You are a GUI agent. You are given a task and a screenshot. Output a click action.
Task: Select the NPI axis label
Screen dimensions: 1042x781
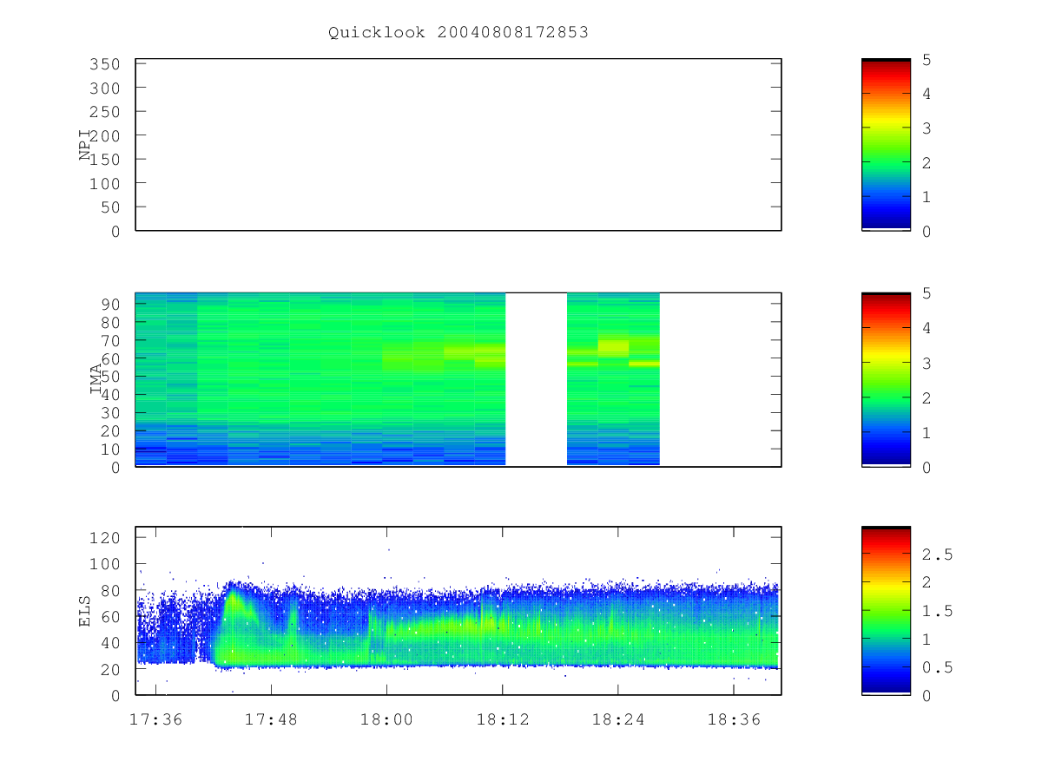coord(85,145)
